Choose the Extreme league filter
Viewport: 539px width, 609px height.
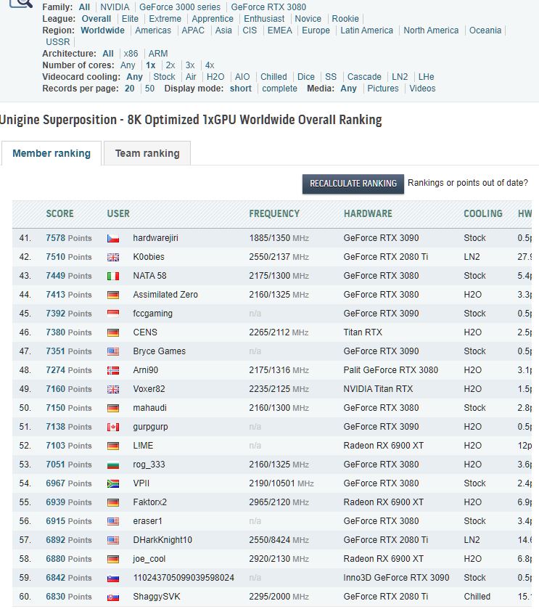coord(165,19)
